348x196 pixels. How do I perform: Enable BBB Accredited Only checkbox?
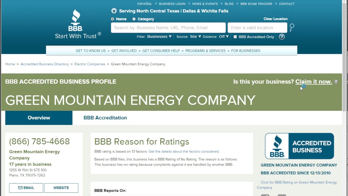[235, 37]
